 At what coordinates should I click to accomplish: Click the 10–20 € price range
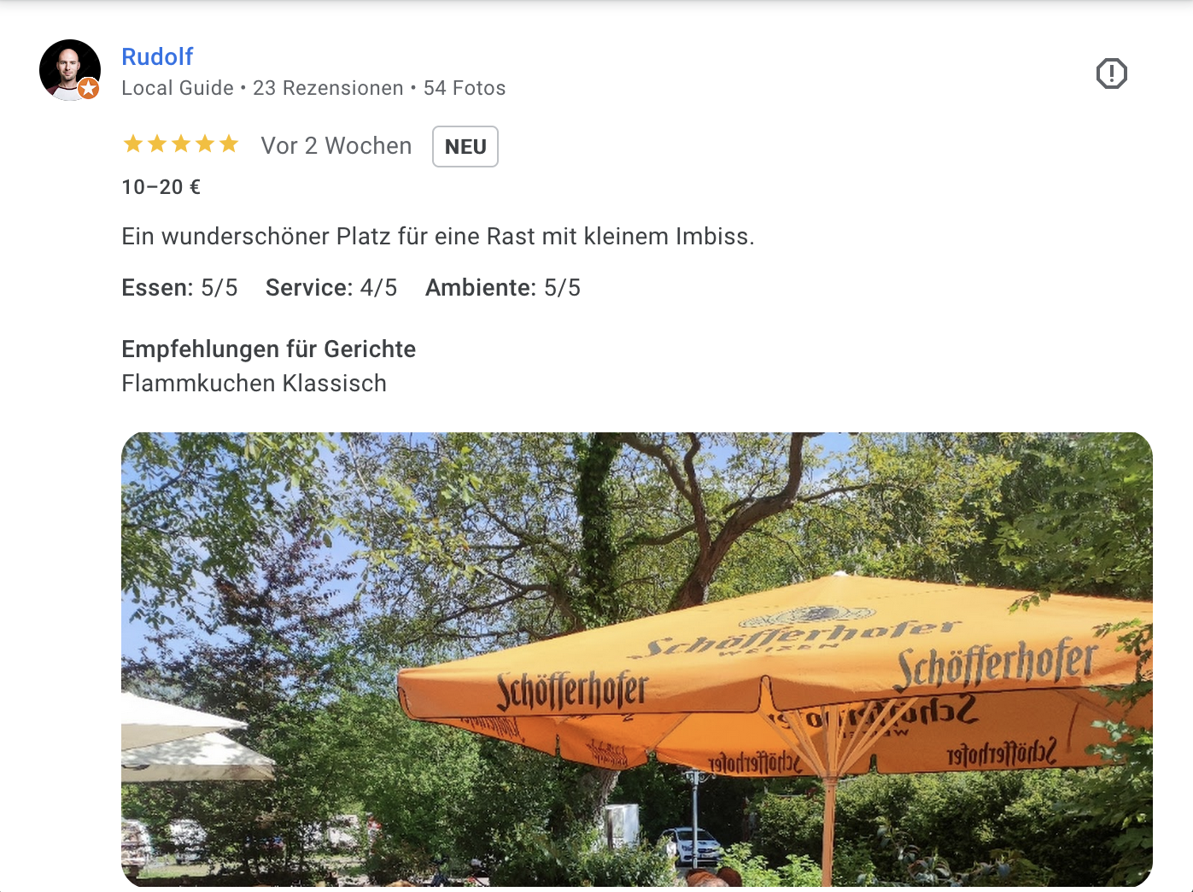[161, 187]
